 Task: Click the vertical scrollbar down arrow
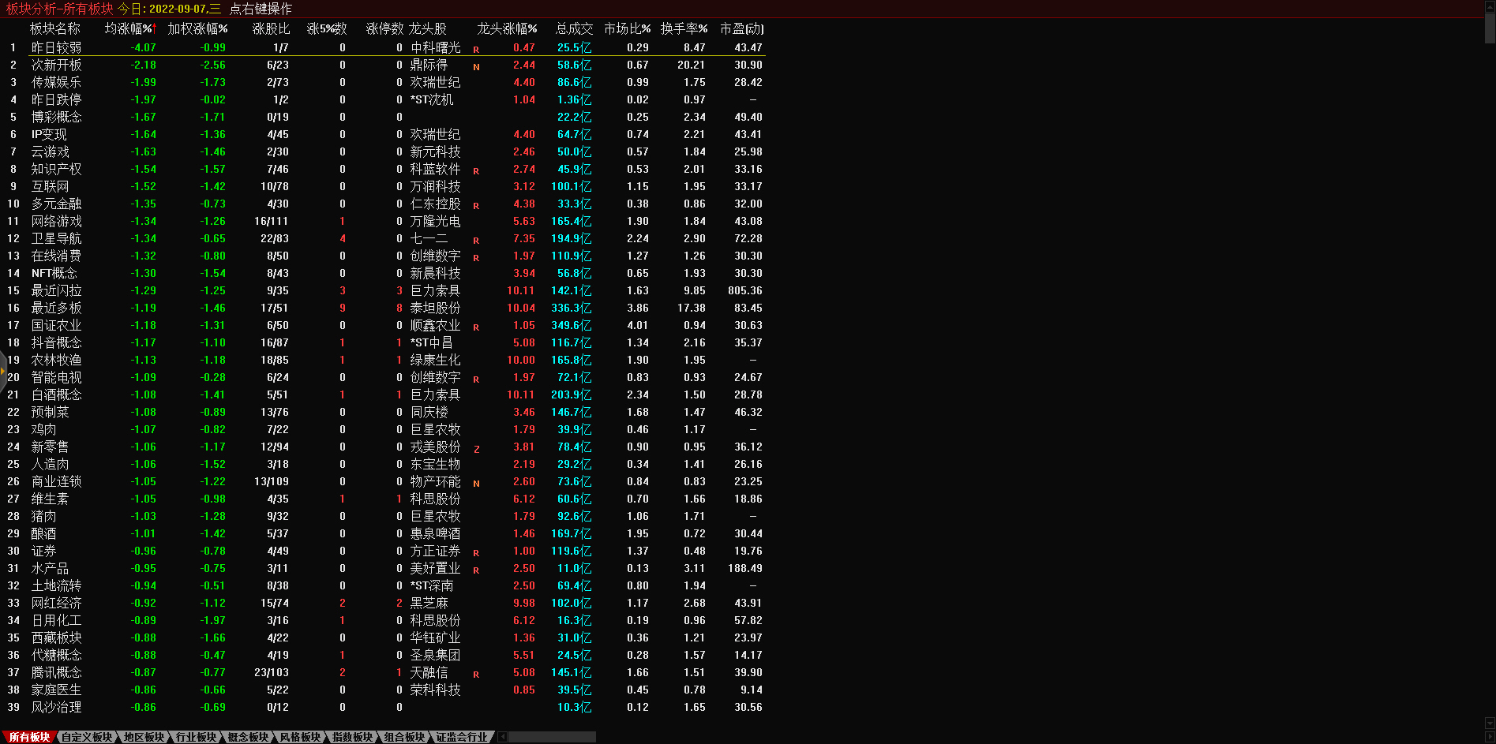(x=1490, y=723)
